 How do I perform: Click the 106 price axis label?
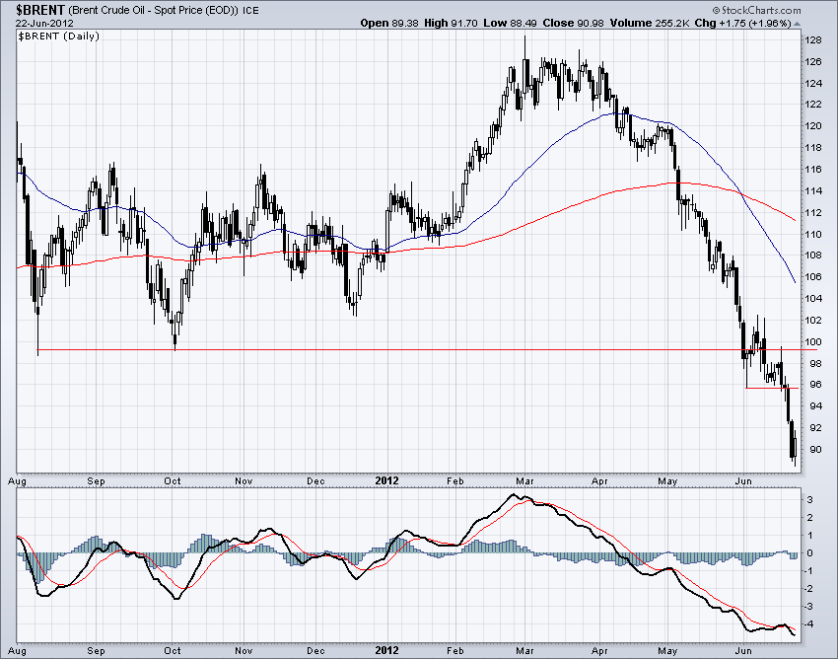[x=813, y=277]
